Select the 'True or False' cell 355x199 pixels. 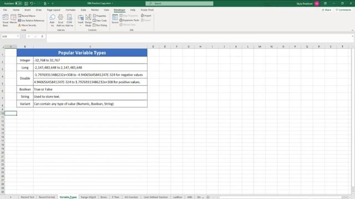(90, 90)
